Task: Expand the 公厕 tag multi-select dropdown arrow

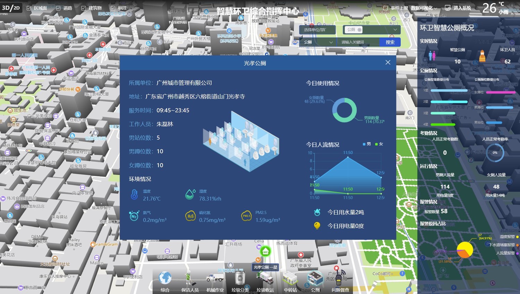Action: pos(395,30)
